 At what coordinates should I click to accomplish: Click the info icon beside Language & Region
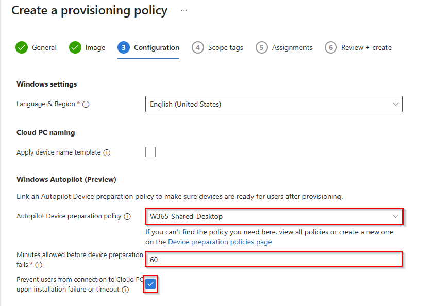(86, 104)
